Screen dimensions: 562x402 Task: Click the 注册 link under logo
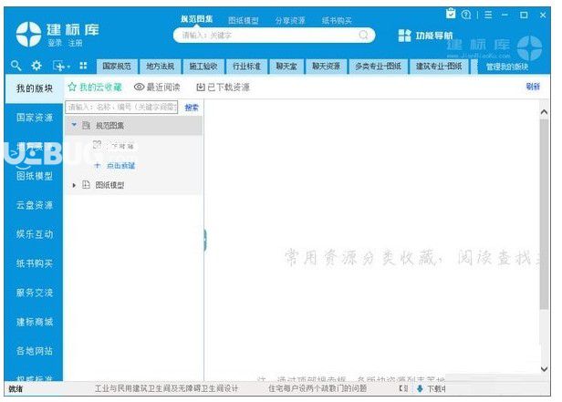(x=75, y=44)
